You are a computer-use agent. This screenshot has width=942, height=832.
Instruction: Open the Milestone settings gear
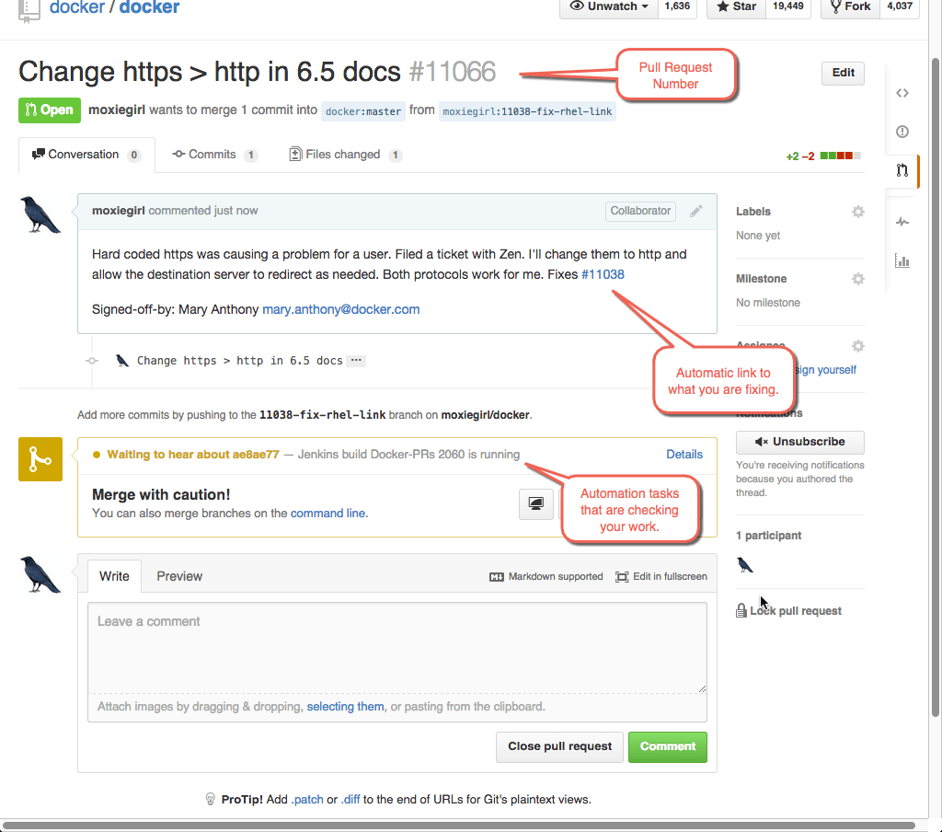[x=857, y=278]
